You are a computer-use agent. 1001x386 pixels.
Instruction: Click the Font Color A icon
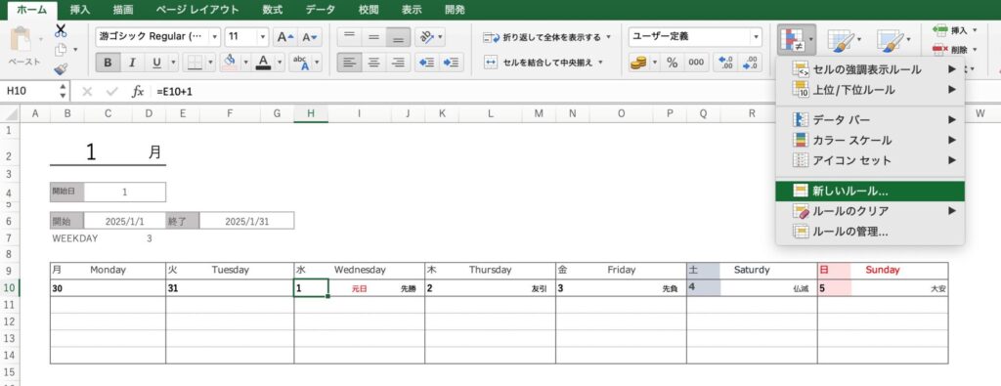262,63
